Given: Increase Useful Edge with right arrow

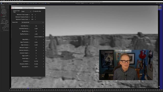Looking at the screenshot, I should click(x=43, y=59).
